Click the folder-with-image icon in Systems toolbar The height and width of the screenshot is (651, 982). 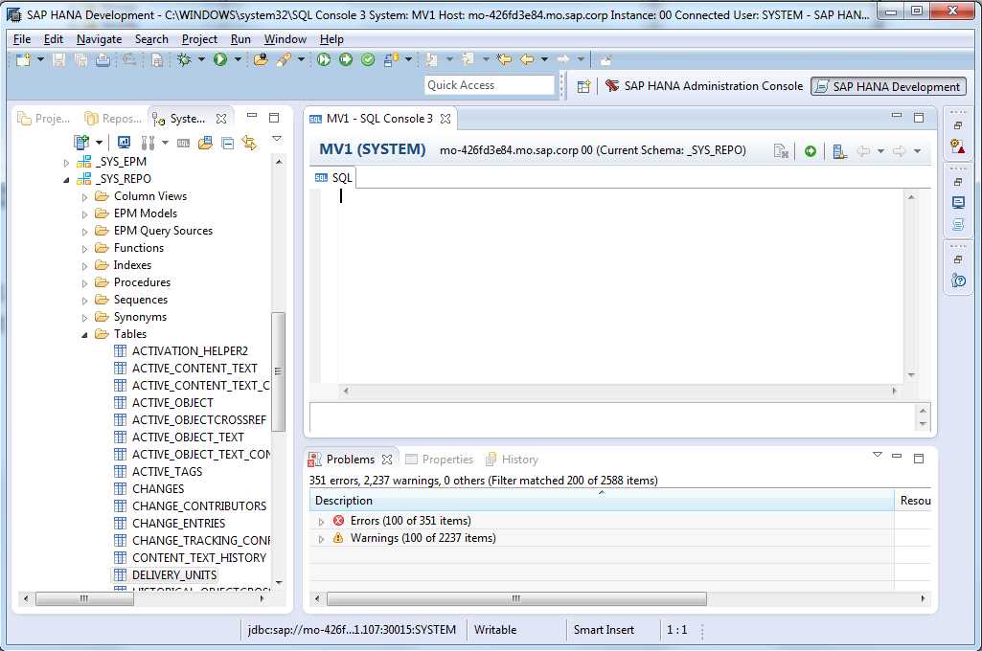[x=205, y=143]
